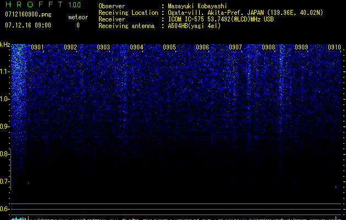Click the 0901 time marker
The image size is (346, 220).
point(37,47)
